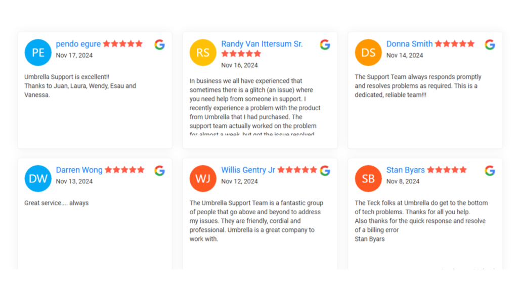Click Google icon on Darren Wong review
Viewport: 518px width, 291px height.
pos(159,171)
